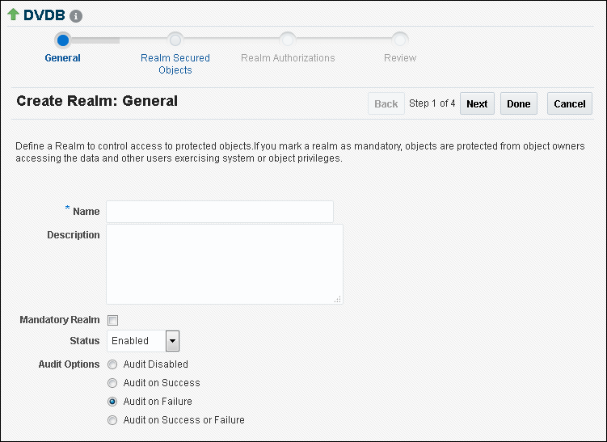Click the Realm Secured Objects step circle

(x=175, y=39)
